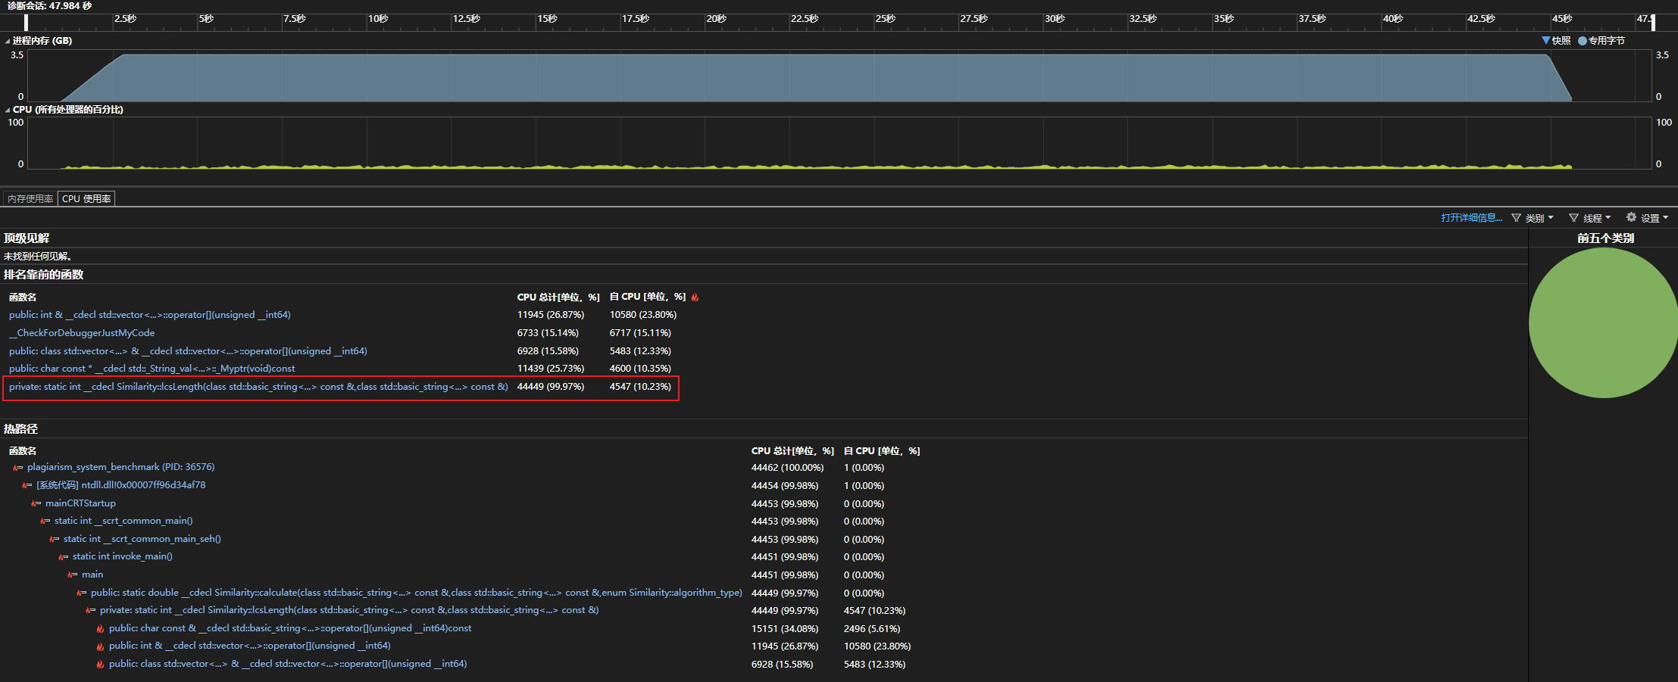Select 'static int __scrt_common_main()' row

tap(123, 521)
